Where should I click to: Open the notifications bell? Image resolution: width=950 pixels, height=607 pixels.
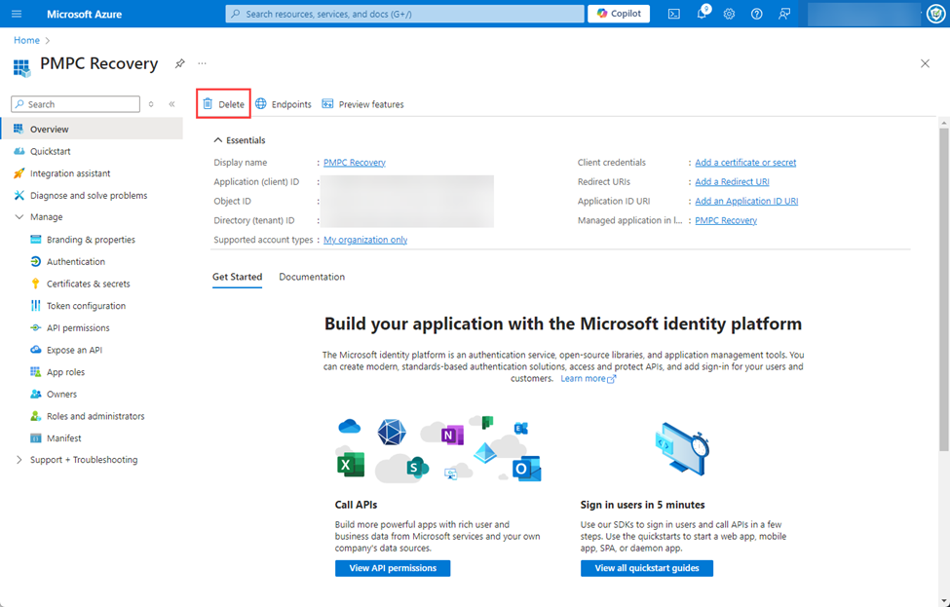(x=702, y=14)
